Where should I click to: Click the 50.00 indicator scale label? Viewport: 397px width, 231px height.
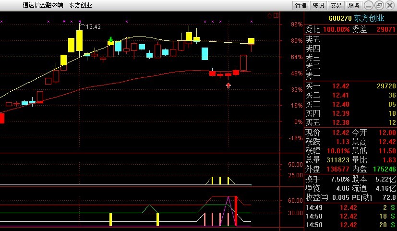coord(295,165)
